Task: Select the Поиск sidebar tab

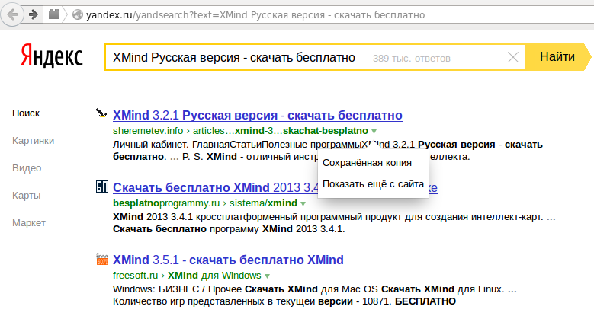Action: tap(26, 113)
